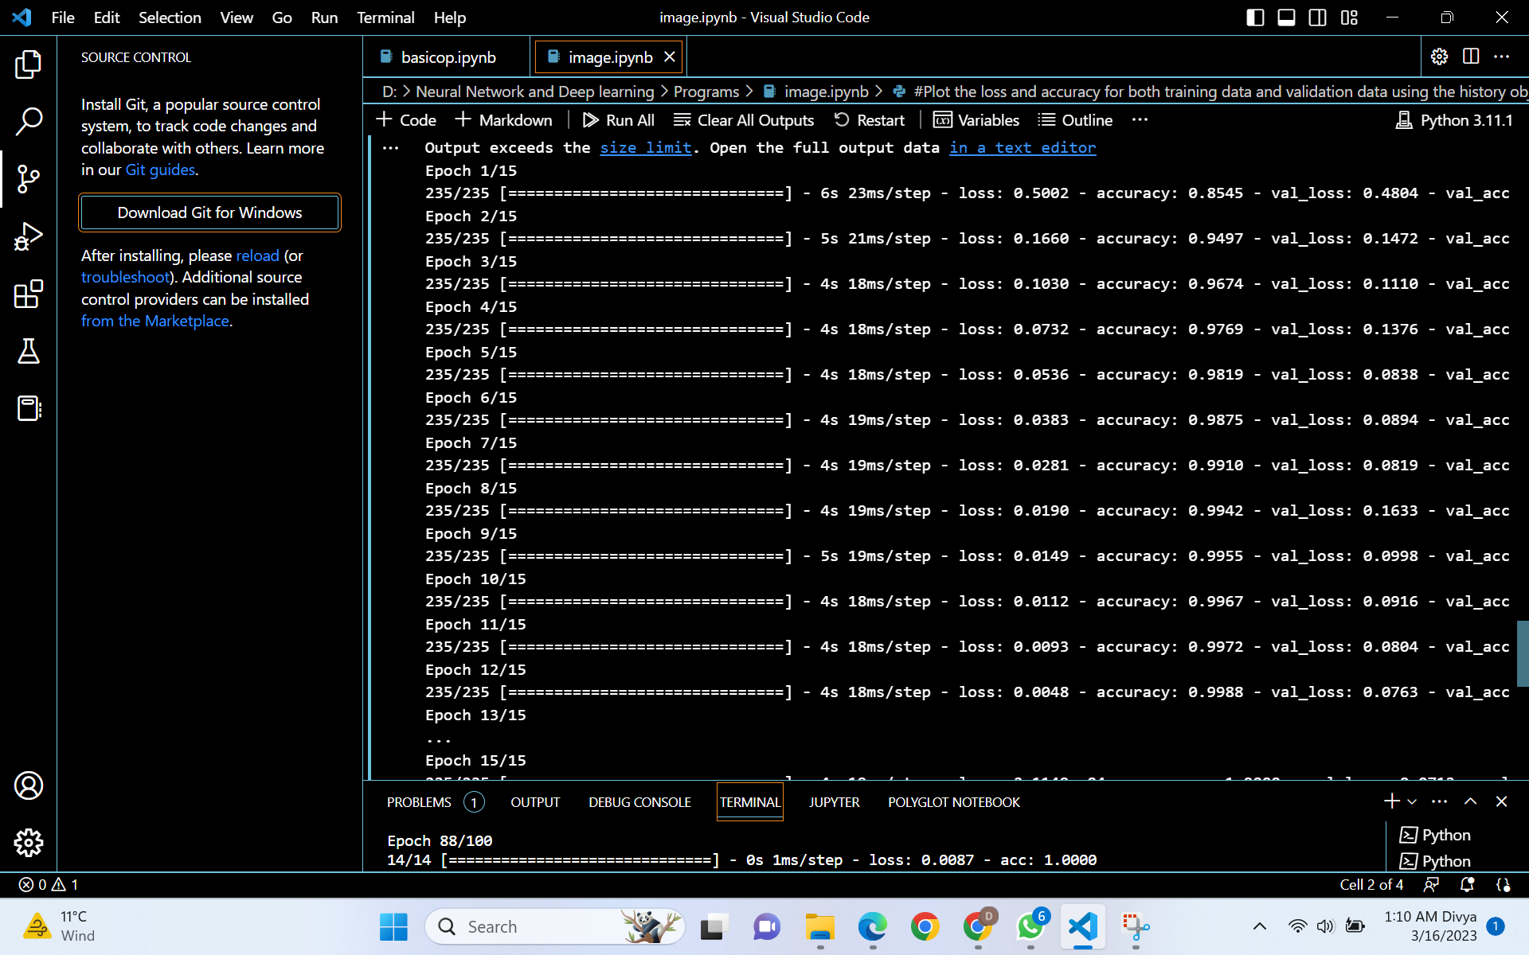Open the Search view
This screenshot has width=1529, height=955.
pyautogui.click(x=29, y=121)
